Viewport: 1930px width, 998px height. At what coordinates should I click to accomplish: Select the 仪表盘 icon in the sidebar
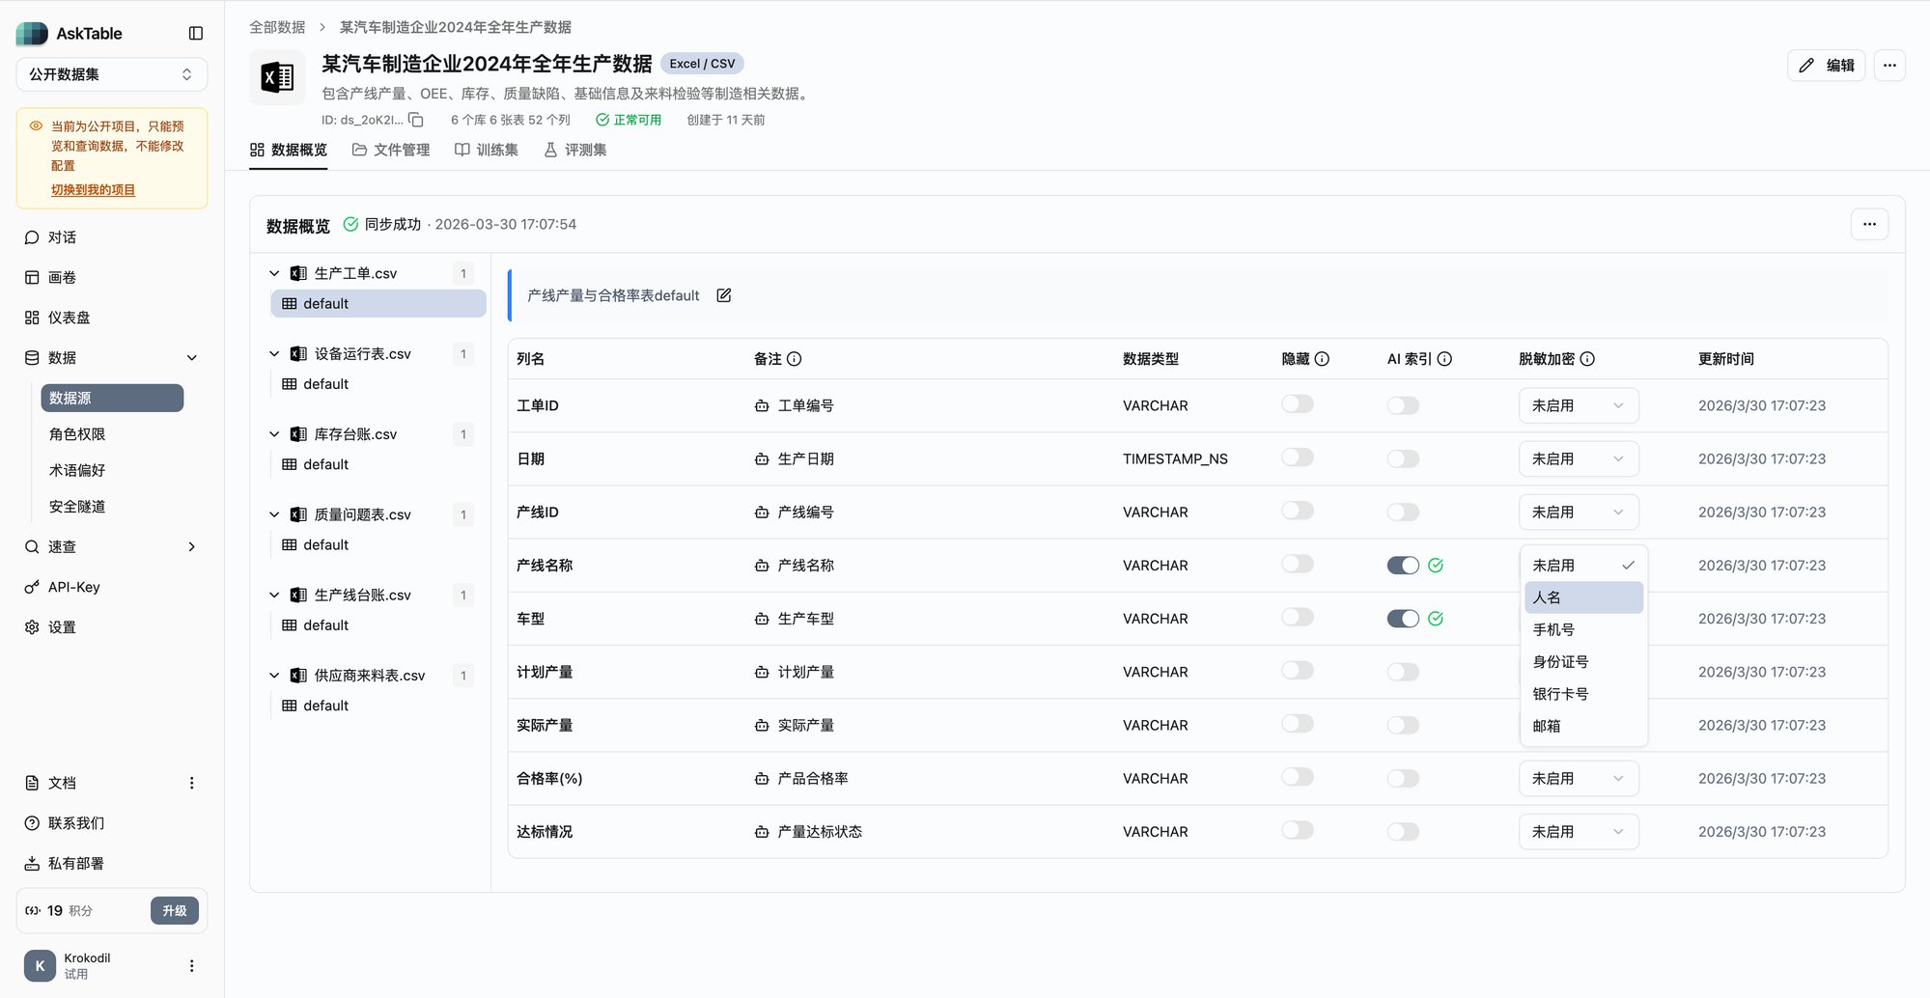[x=31, y=317]
